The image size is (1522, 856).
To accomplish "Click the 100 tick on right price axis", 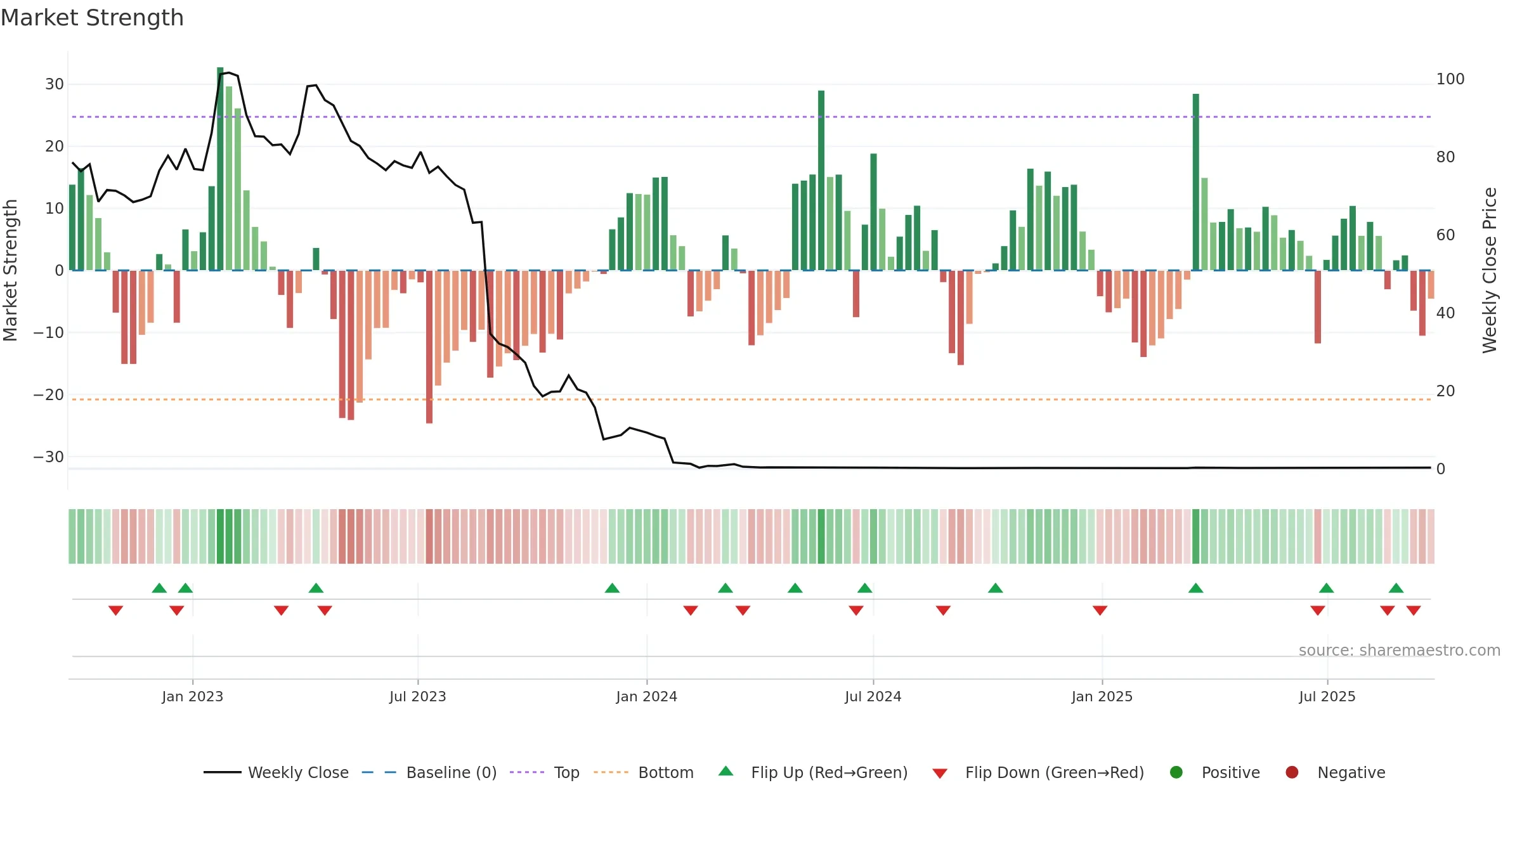I will tap(1450, 79).
